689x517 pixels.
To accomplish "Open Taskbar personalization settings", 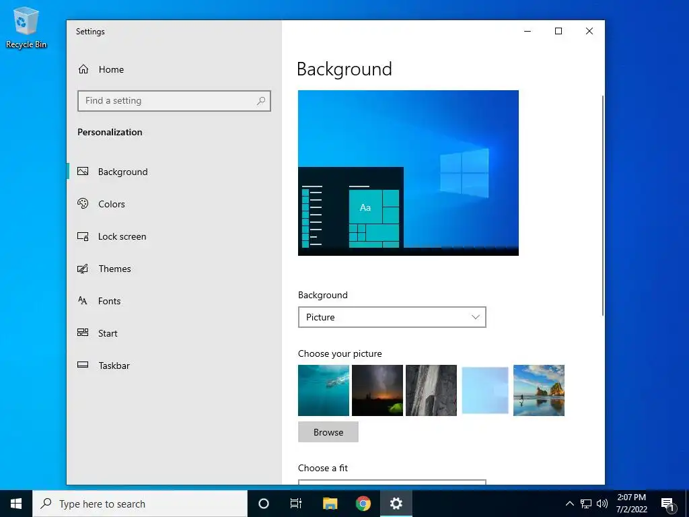I will 114,366.
